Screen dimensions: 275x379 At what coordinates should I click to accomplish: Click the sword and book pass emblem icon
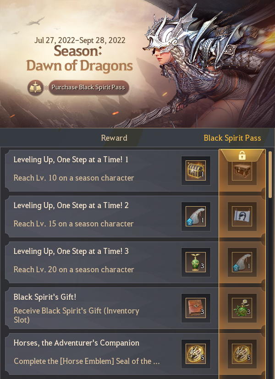point(36,88)
